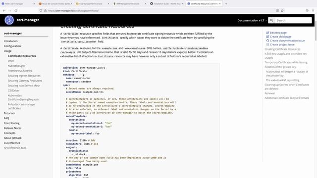Open Release Notes in the sidebar
This screenshot has height=178, width=317.
12,128
